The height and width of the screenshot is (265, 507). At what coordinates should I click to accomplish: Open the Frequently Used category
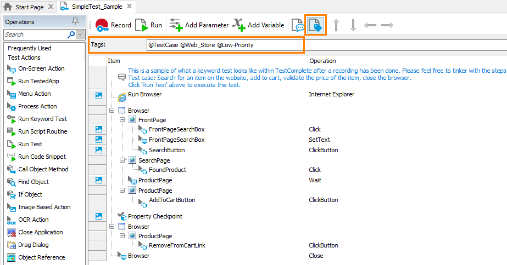[30, 48]
